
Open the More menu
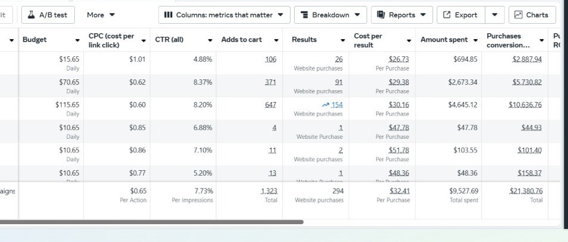pyautogui.click(x=100, y=15)
